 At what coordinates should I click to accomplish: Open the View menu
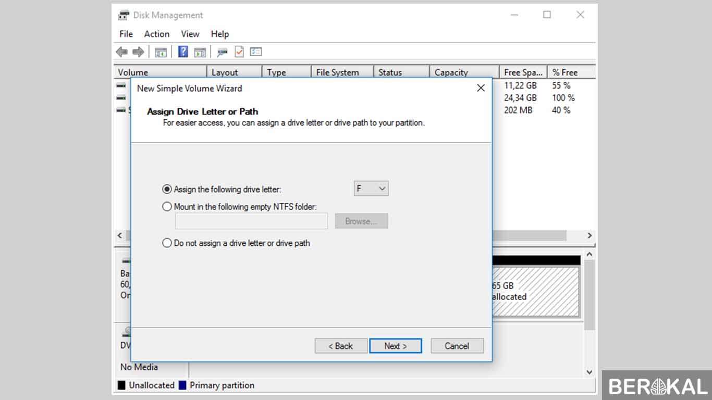click(x=190, y=34)
